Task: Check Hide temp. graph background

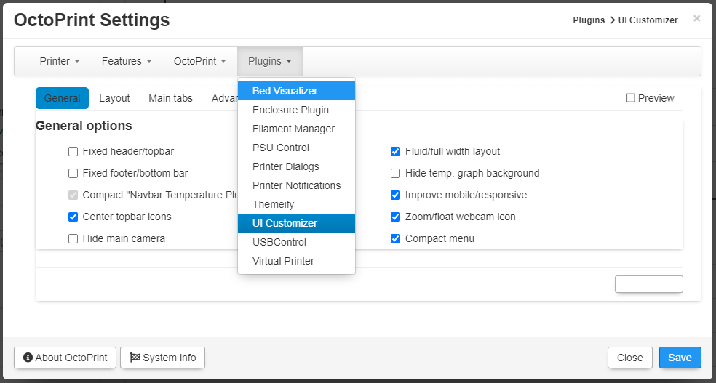Action: 395,173
